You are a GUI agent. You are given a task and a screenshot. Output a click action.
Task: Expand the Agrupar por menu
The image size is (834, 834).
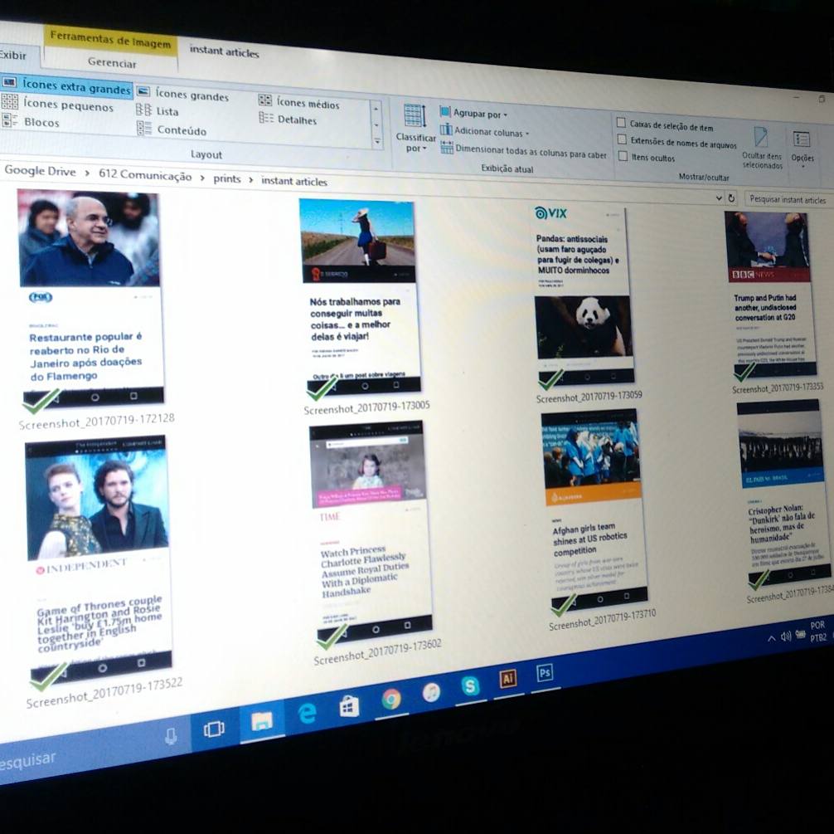tap(474, 113)
